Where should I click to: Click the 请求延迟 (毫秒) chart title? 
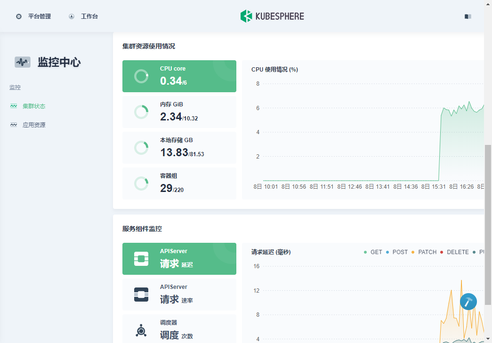click(x=271, y=252)
